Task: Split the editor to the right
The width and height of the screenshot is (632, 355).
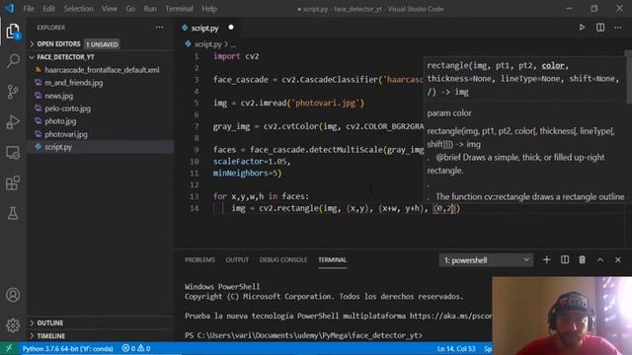Action: pyautogui.click(x=600, y=28)
